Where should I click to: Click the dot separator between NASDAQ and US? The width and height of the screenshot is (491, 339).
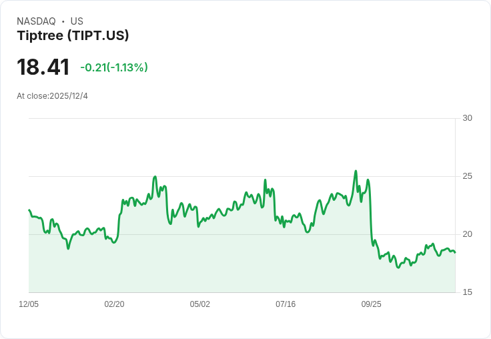[63, 21]
